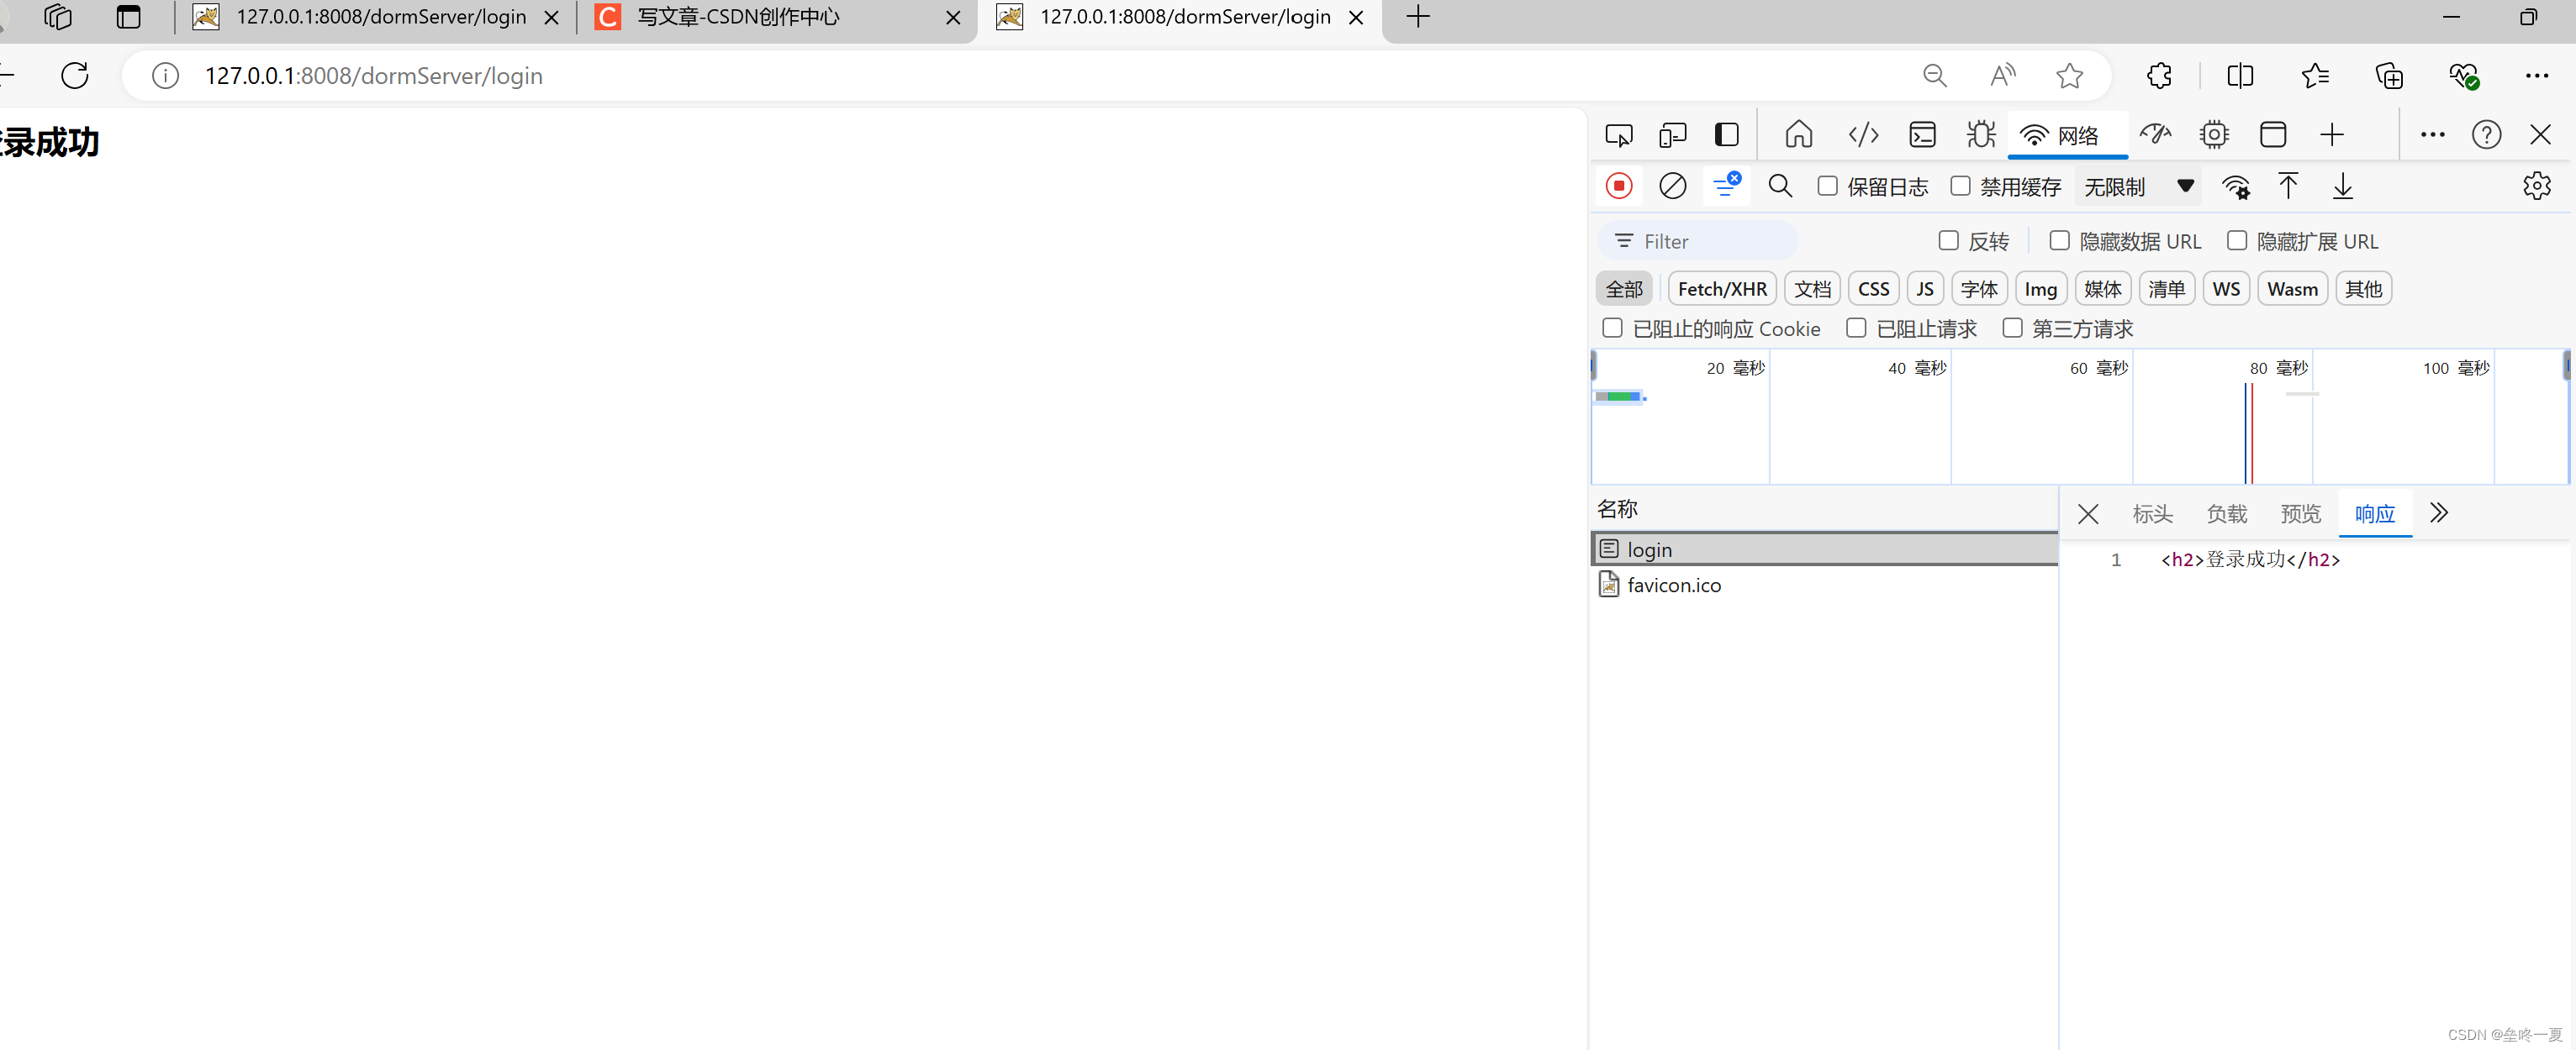Tick 已阻止的响应 Cookie checkbox
2576x1050 pixels.
tap(1612, 328)
